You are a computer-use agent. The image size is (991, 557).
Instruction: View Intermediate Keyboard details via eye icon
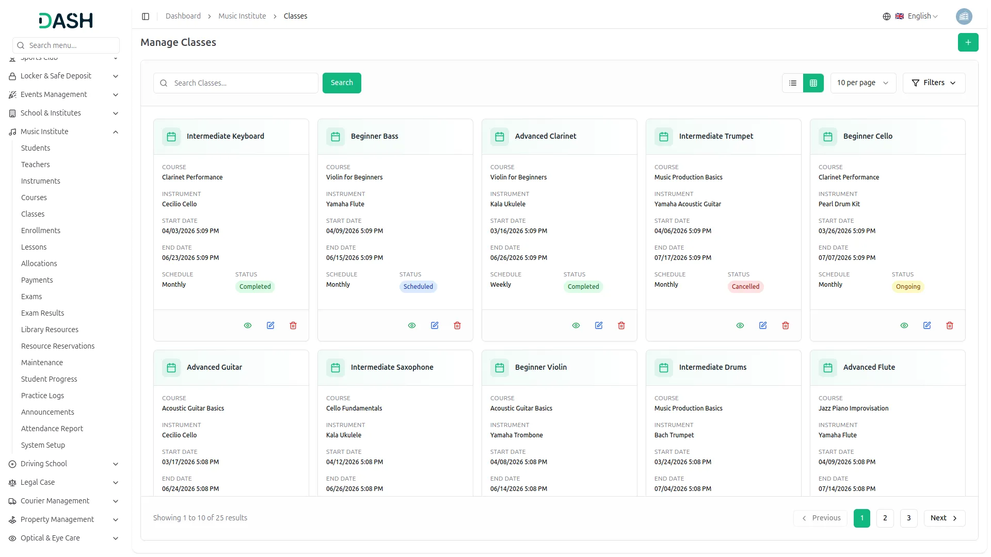tap(248, 325)
